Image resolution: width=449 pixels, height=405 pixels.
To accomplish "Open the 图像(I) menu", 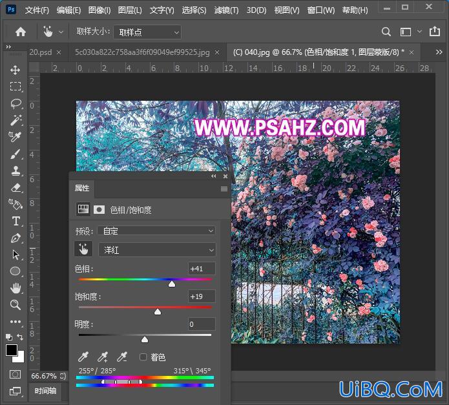I will tap(99, 10).
